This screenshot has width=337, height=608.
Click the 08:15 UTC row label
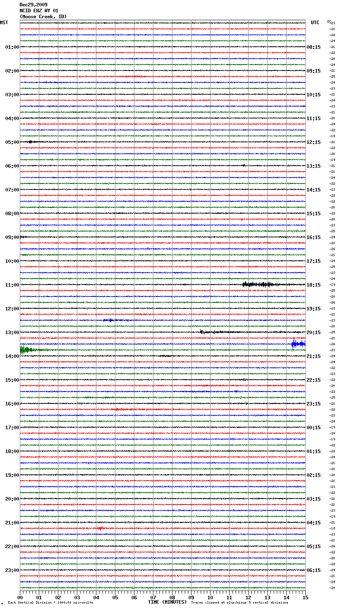pyautogui.click(x=314, y=47)
